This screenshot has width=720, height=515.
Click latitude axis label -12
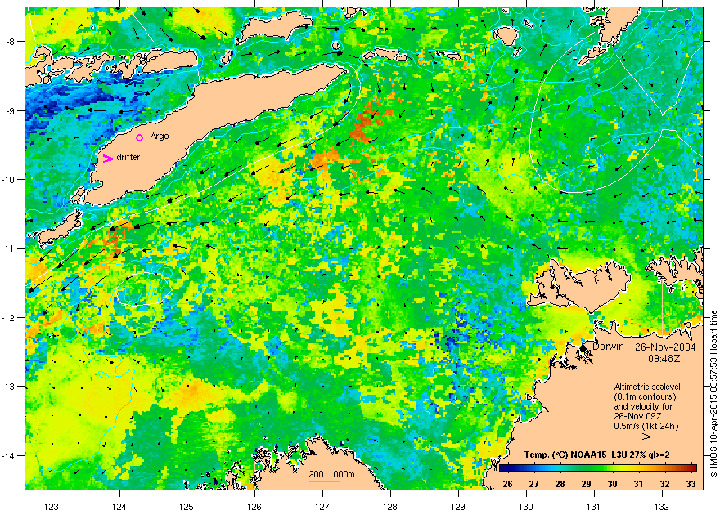point(8,317)
